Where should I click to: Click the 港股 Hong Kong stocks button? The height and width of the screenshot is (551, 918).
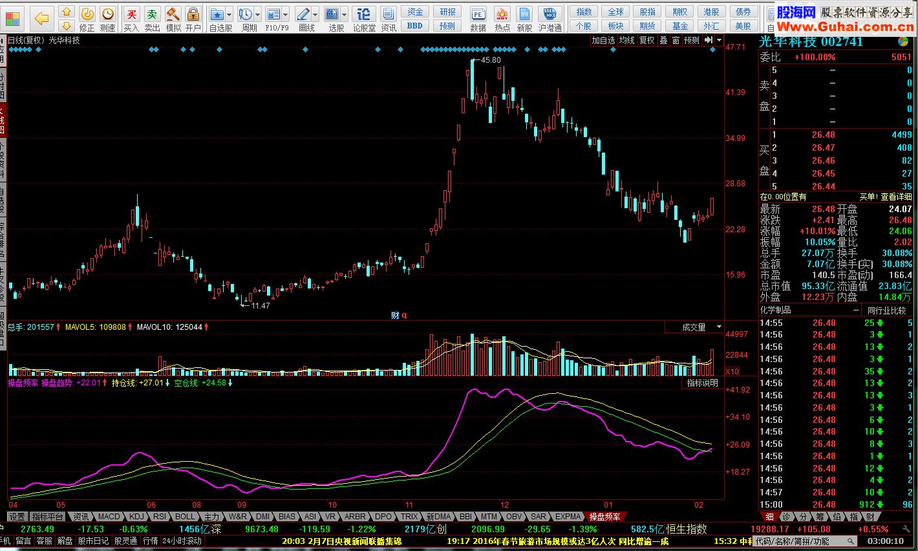click(711, 12)
